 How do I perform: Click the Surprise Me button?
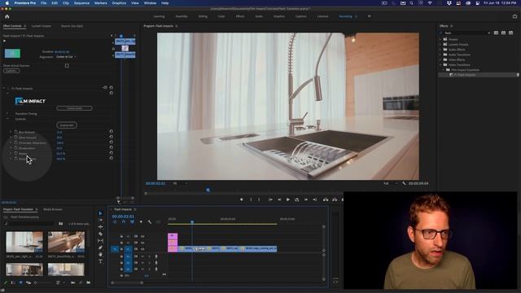pyautogui.click(x=67, y=125)
